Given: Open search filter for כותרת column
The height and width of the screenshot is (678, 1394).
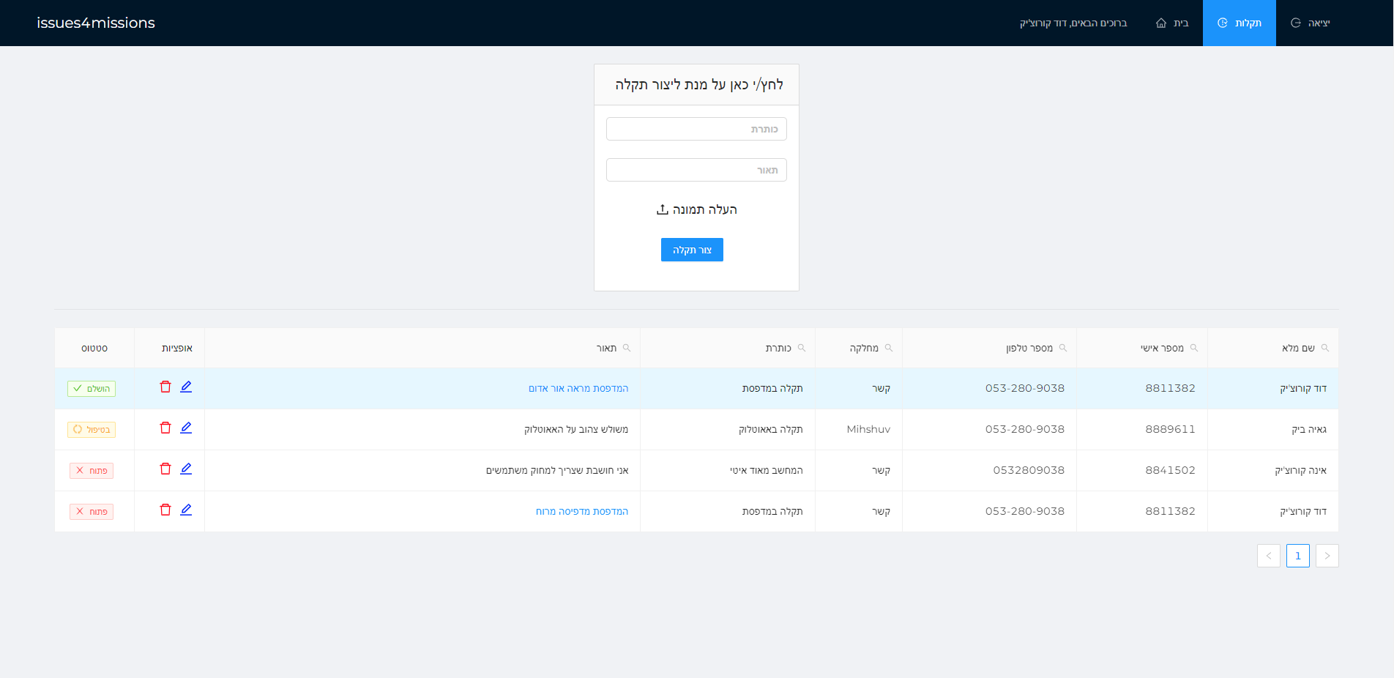Looking at the screenshot, I should coord(801,348).
